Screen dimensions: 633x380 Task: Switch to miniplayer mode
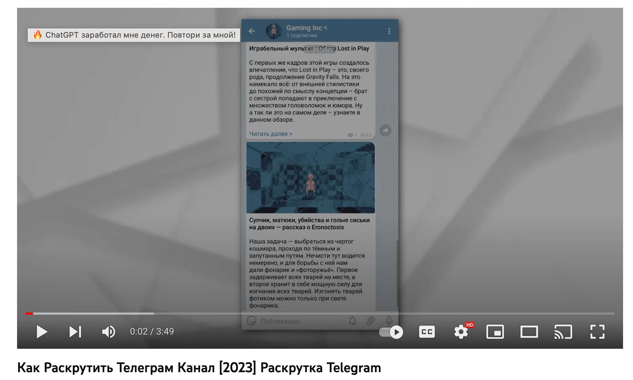(495, 332)
